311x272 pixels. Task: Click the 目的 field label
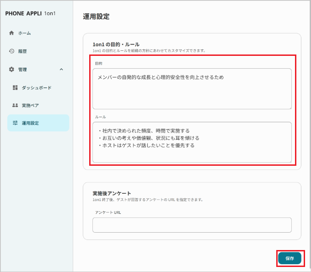click(99, 64)
